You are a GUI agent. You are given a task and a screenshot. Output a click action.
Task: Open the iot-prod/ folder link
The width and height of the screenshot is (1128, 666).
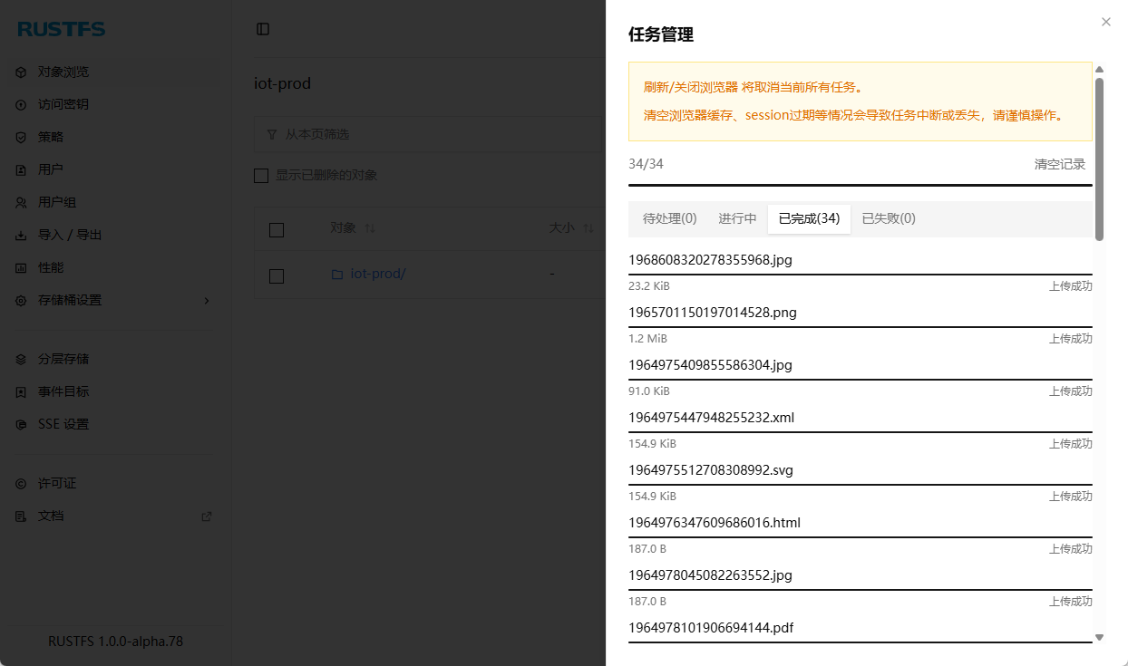coord(378,274)
